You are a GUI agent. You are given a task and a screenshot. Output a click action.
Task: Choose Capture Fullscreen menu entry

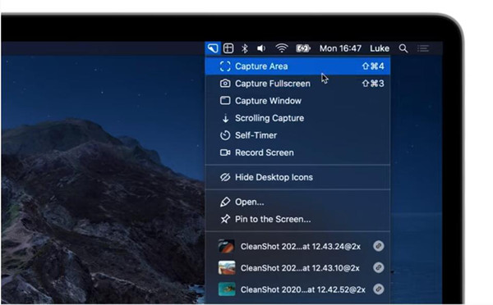(x=297, y=84)
